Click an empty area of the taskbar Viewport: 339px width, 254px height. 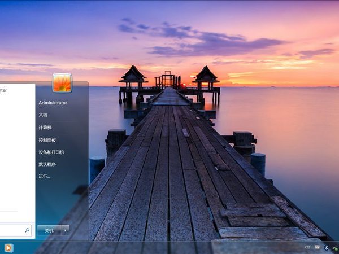(169, 248)
